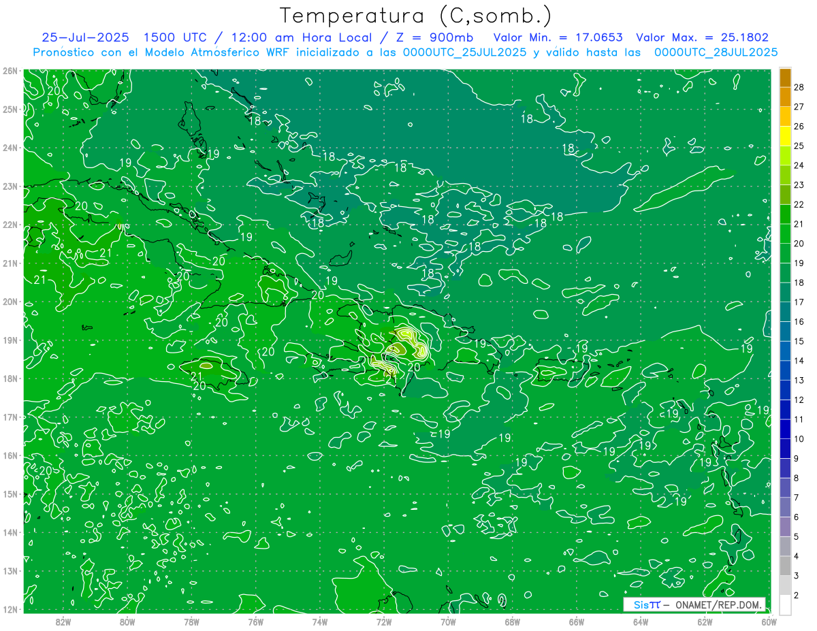Click the '64W' longitude label
The image size is (817, 631).
pyautogui.click(x=641, y=621)
